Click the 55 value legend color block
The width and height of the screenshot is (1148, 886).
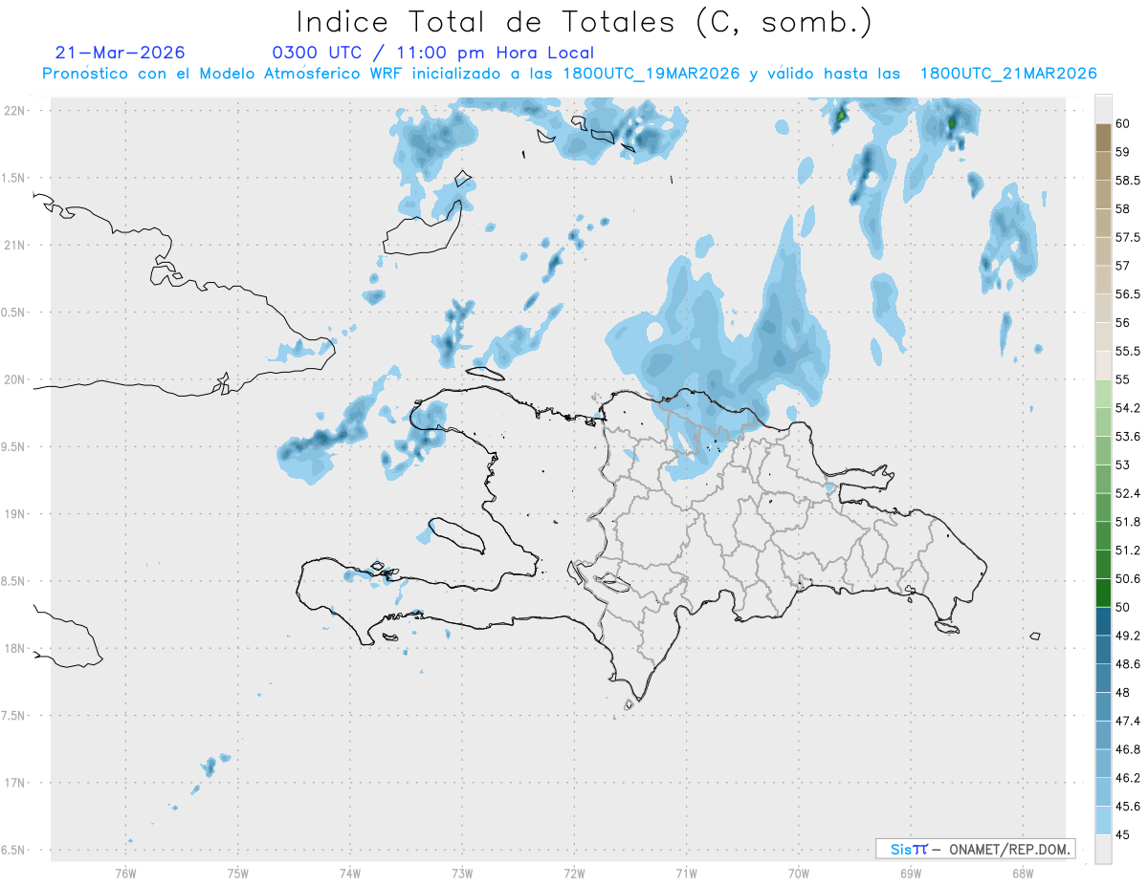(1103, 364)
